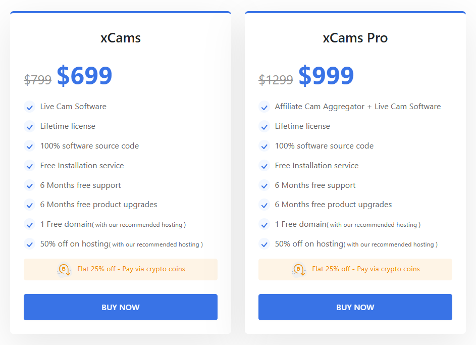Click the crypto coin icon in xCams Pro card
This screenshot has height=345, width=476.
click(x=299, y=269)
